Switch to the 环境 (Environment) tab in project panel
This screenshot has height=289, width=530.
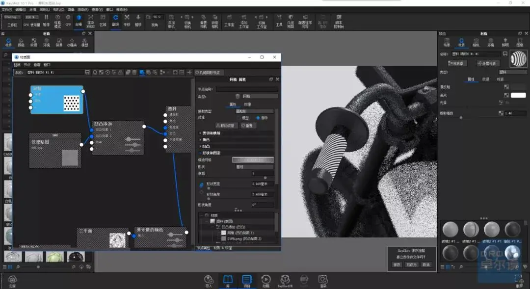(490, 42)
